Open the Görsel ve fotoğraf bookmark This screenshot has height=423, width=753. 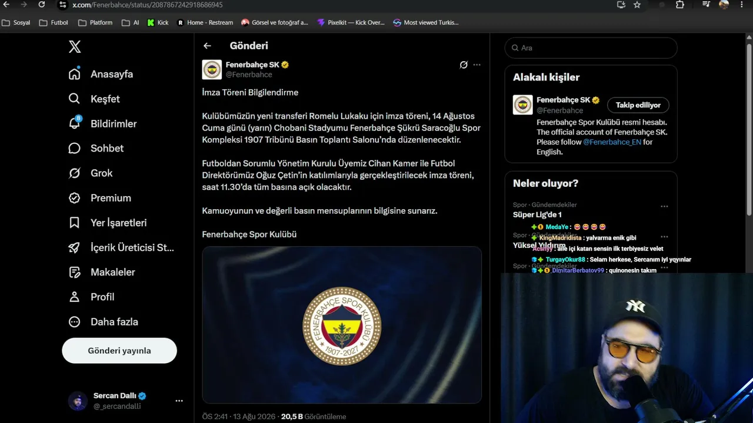tap(275, 22)
